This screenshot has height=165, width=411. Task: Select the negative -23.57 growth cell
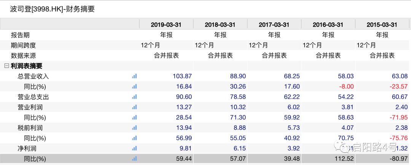(398, 86)
